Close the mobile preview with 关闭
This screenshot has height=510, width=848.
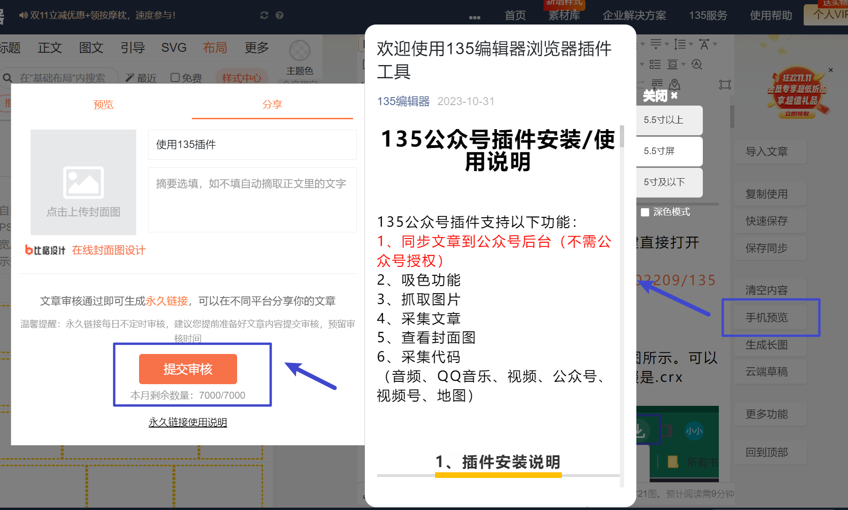660,96
